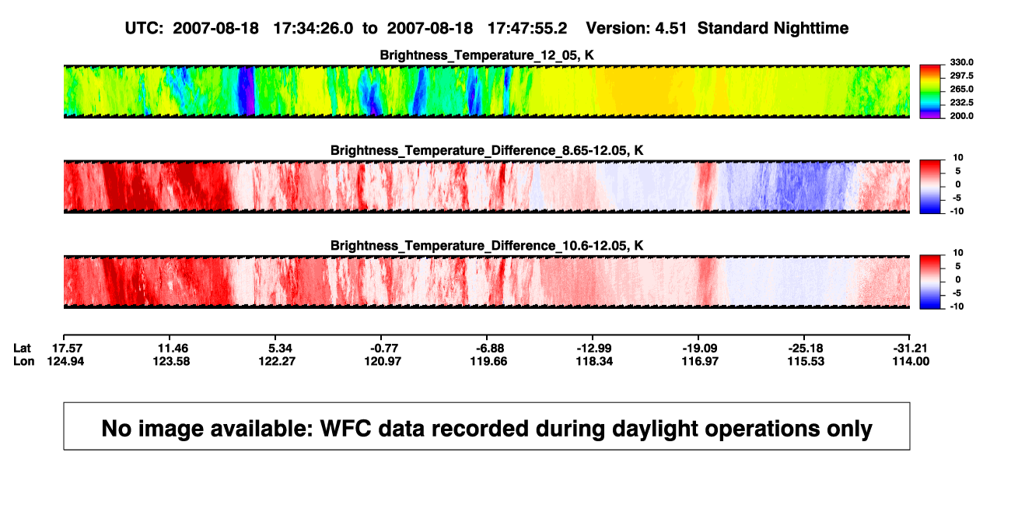Click latitude value '-6.88'
This screenshot has height=519, width=1011.
[x=489, y=347]
